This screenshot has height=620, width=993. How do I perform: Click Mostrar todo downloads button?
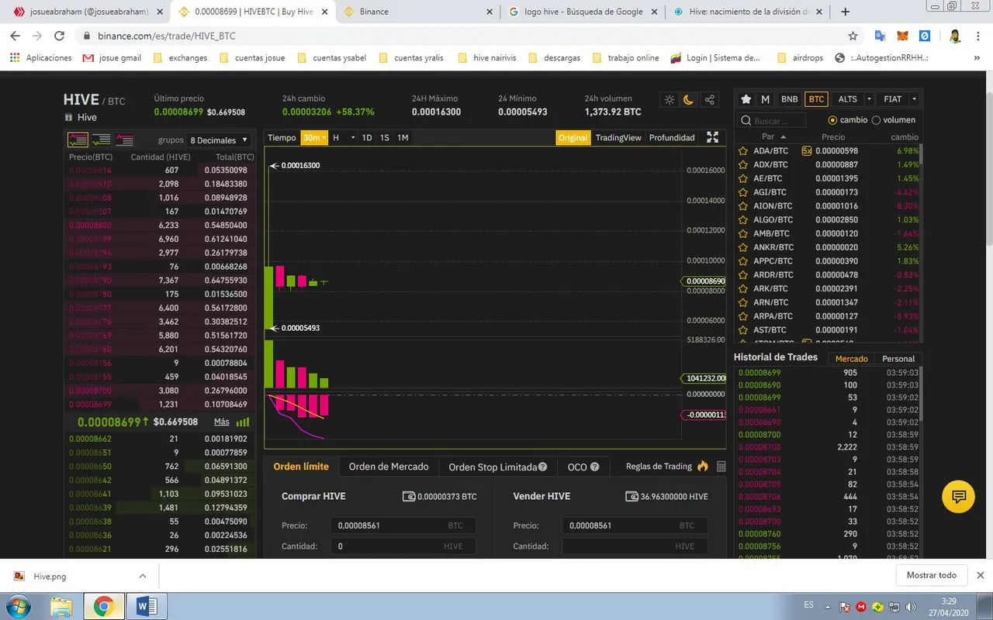(931, 575)
